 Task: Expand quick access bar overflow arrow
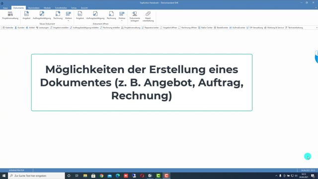tap(317, 28)
